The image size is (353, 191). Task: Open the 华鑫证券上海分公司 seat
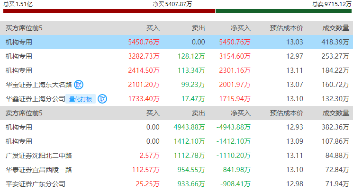[x=36, y=99]
